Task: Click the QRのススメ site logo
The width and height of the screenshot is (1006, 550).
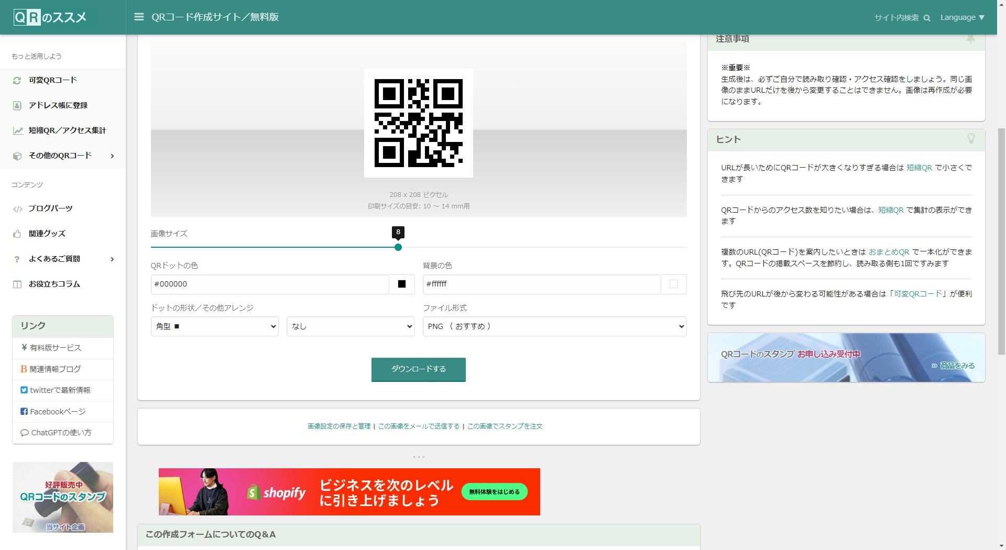Action: coord(50,17)
